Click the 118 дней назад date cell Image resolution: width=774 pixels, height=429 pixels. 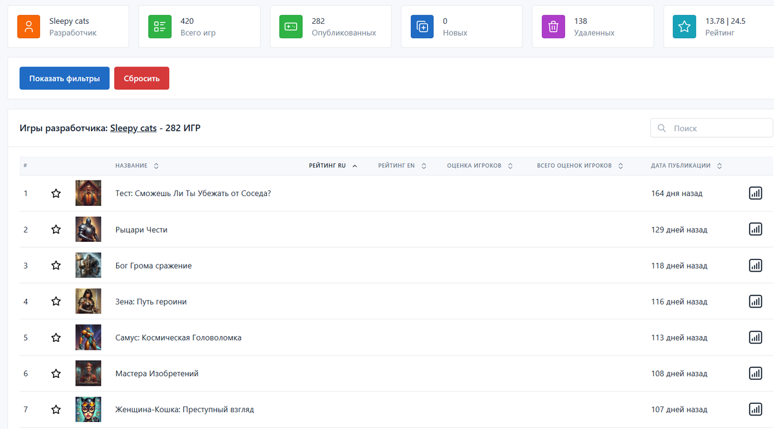(x=679, y=265)
